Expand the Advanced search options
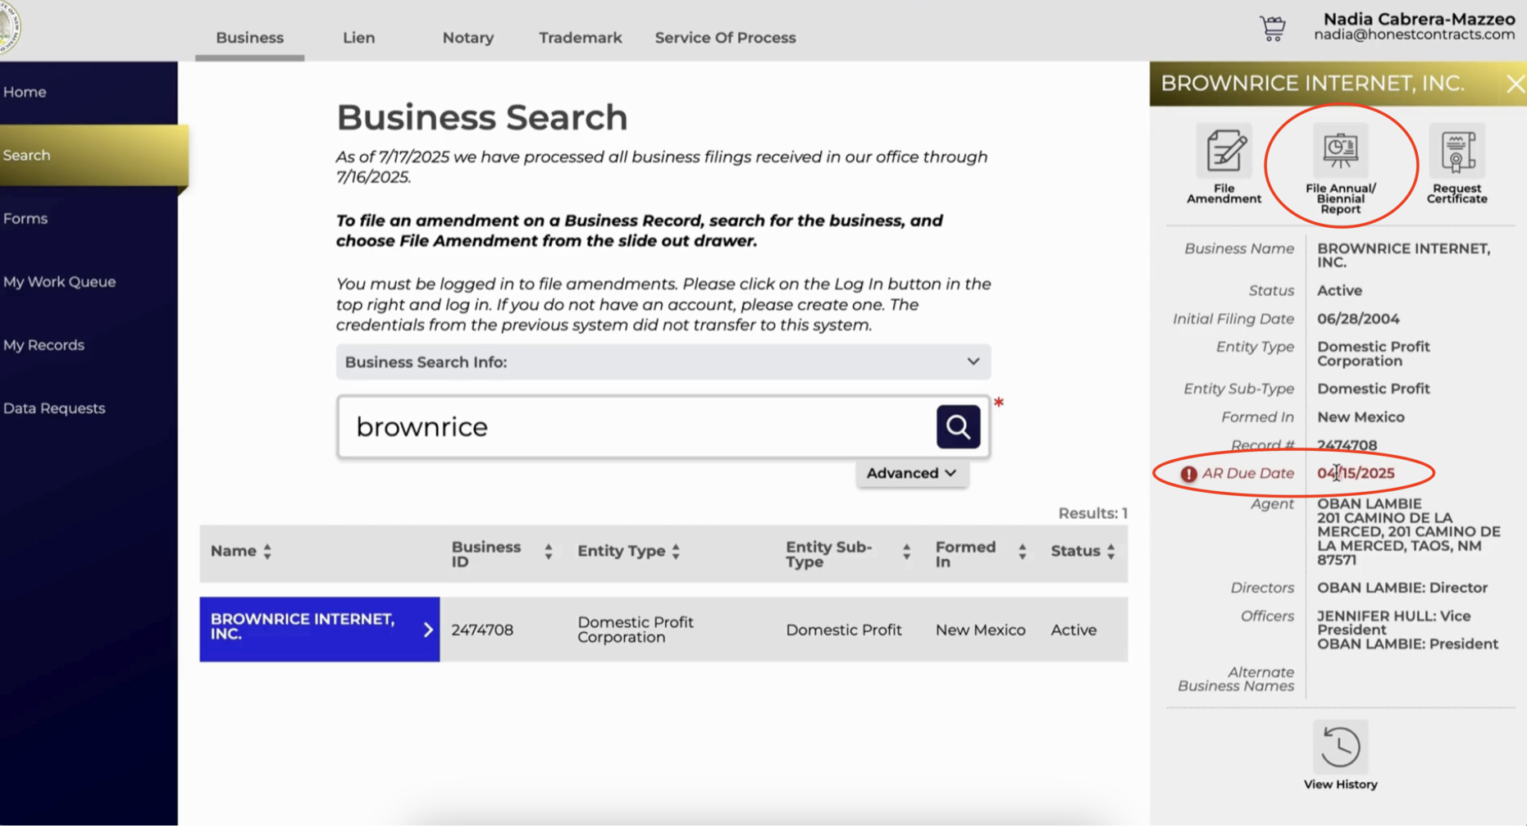The image size is (1527, 828). point(911,473)
